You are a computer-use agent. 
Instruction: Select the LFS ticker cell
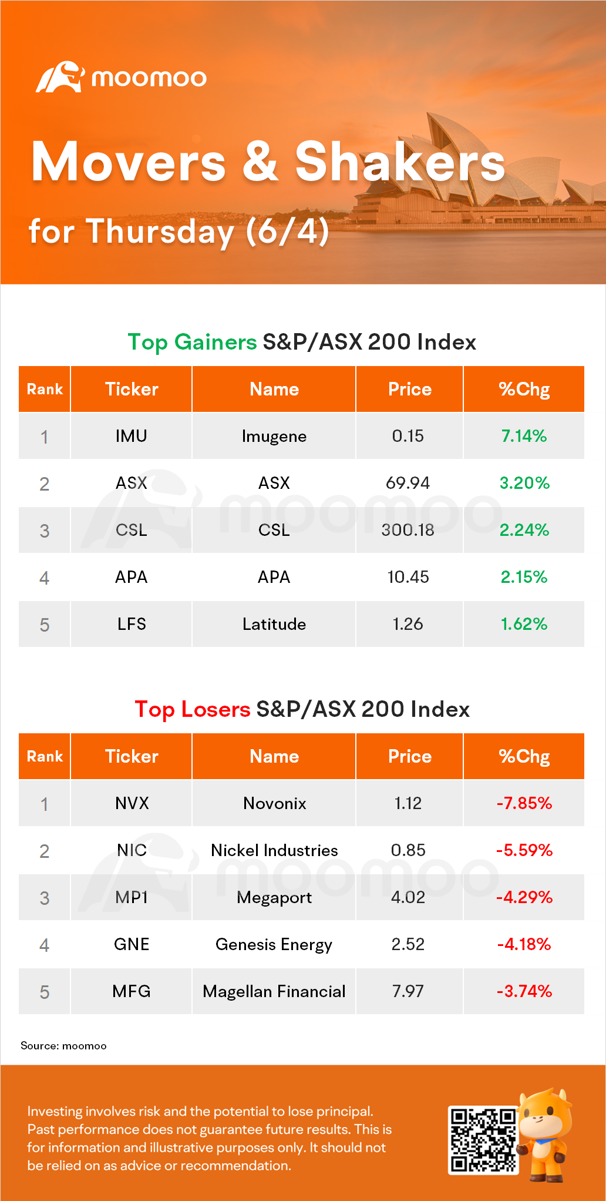pos(132,624)
